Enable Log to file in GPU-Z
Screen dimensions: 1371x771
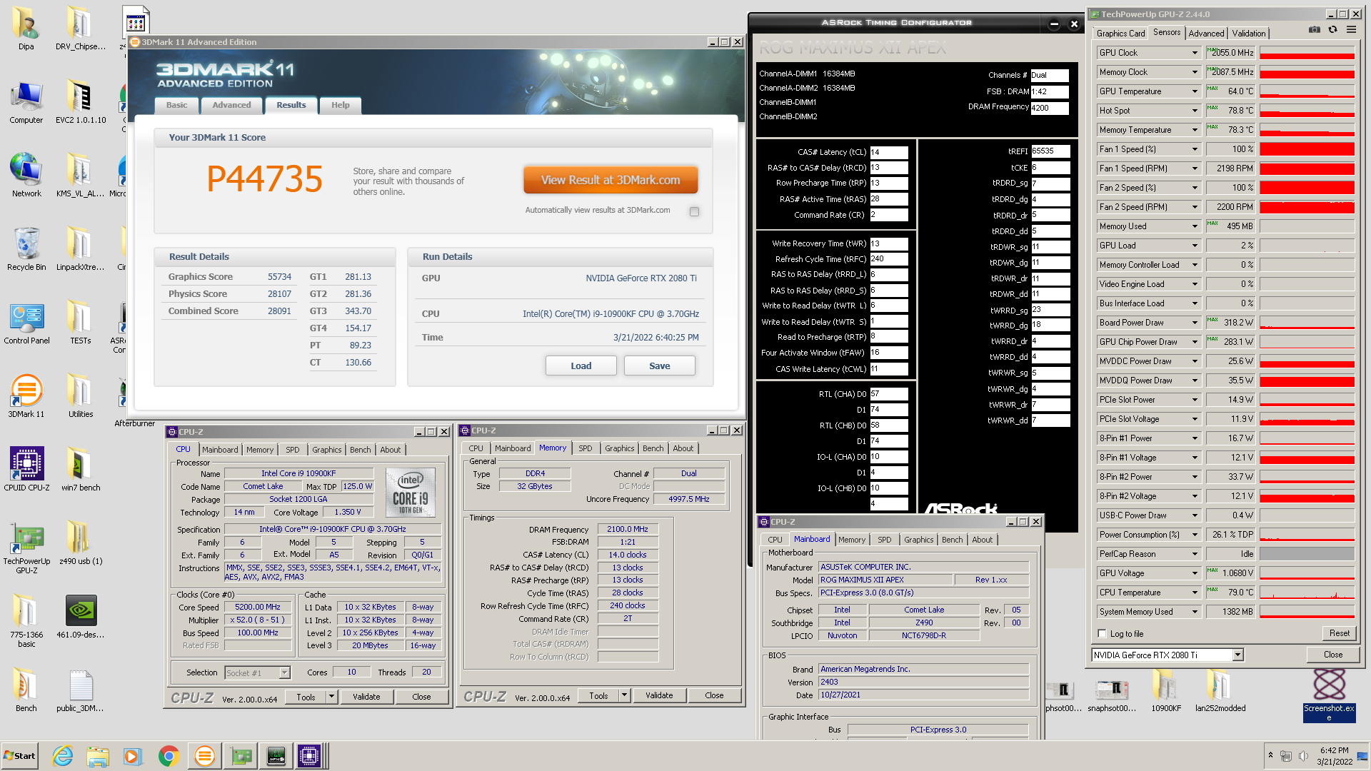1102,634
